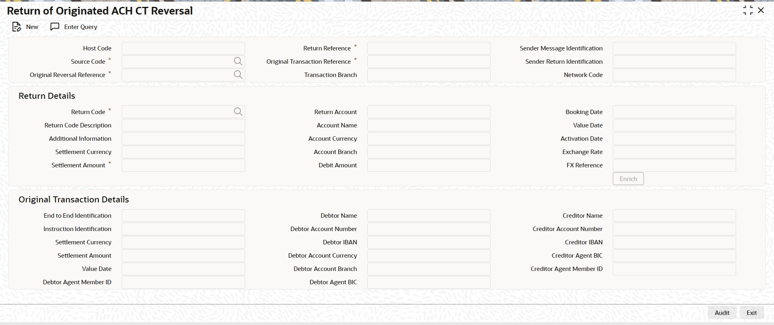Click the Return Details section heading
This screenshot has width=774, height=325.
47,96
